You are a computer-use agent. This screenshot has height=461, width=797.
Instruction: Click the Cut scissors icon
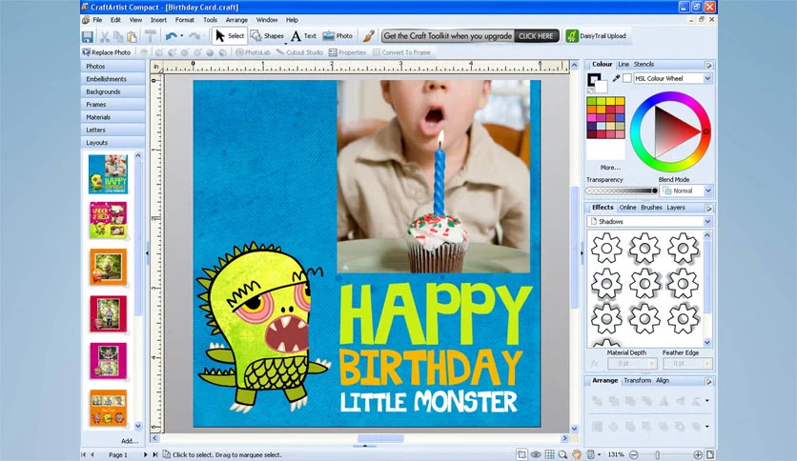(104, 36)
